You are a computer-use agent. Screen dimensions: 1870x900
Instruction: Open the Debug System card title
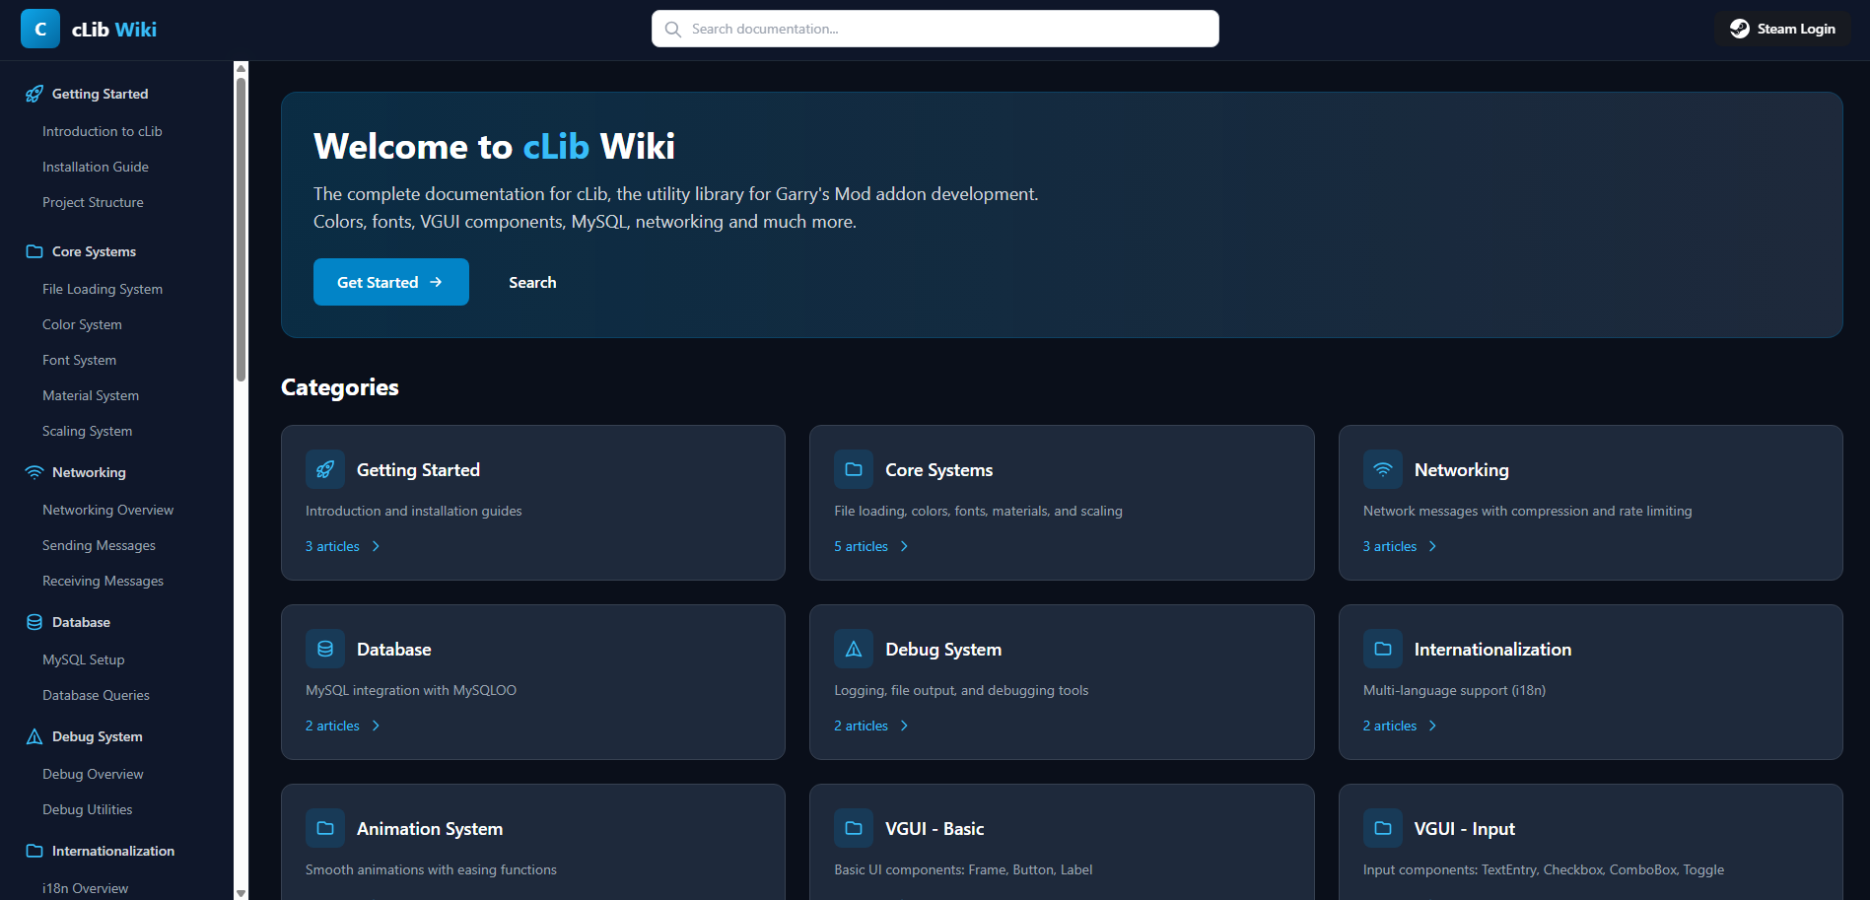tap(943, 650)
